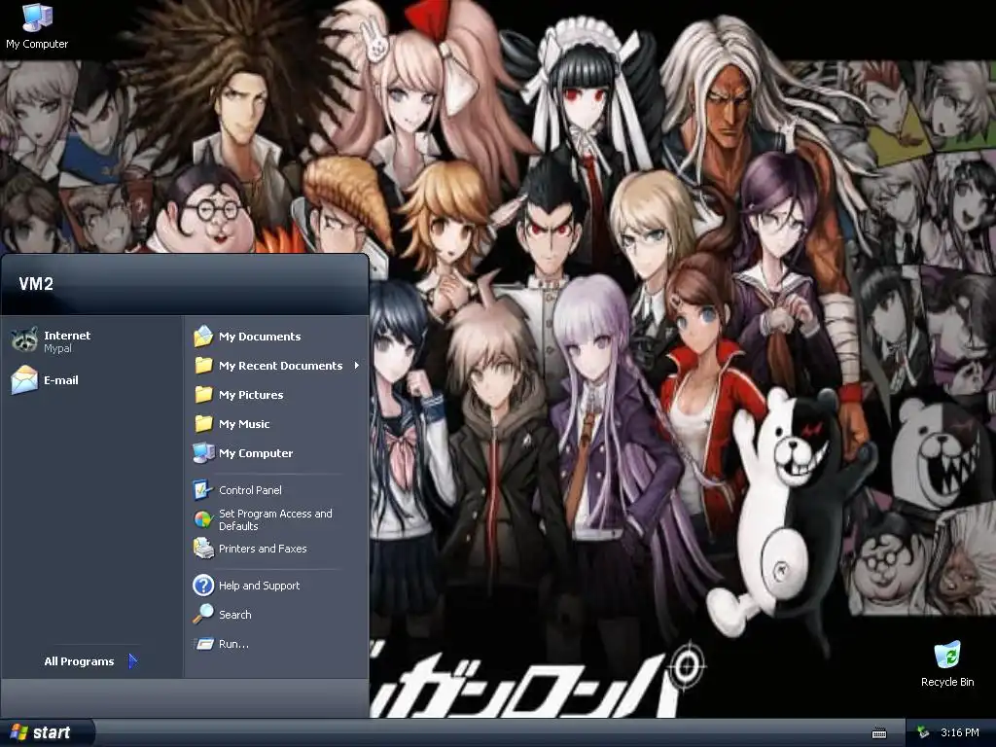The height and width of the screenshot is (747, 996).
Task: Click the My Pictures folder icon
Action: coord(203,395)
